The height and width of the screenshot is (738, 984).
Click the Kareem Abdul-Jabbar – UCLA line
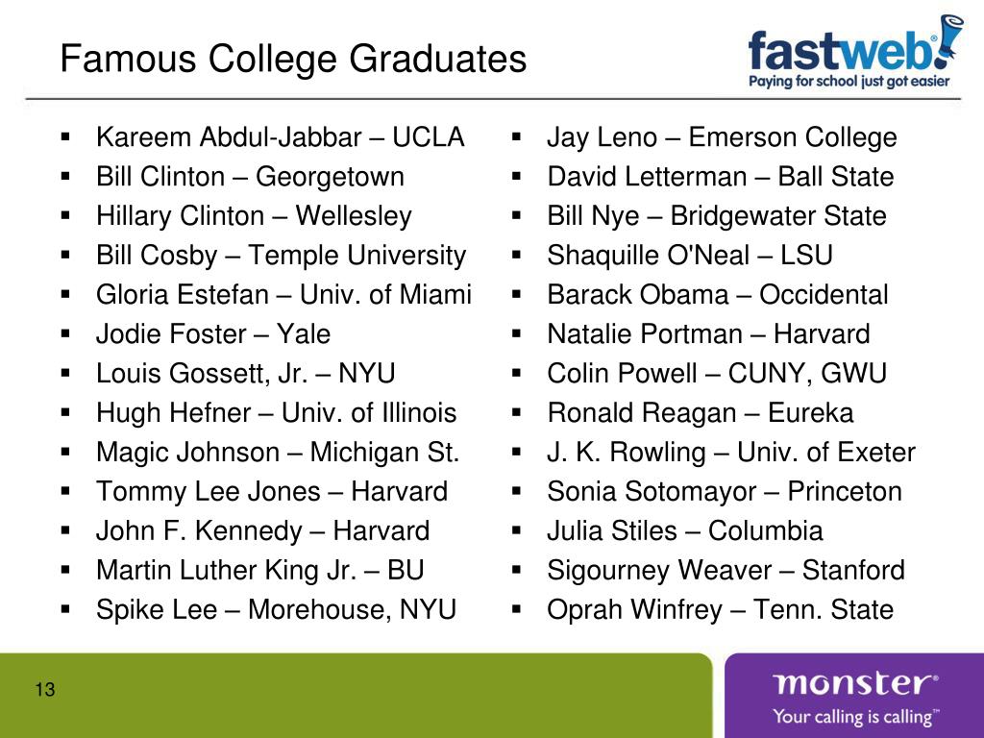coord(280,137)
